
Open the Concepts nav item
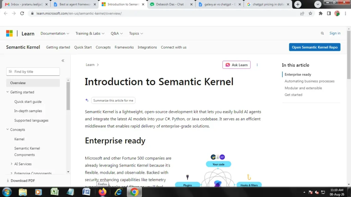point(103,47)
